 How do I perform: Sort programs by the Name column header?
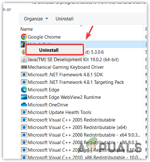[x=27, y=29]
